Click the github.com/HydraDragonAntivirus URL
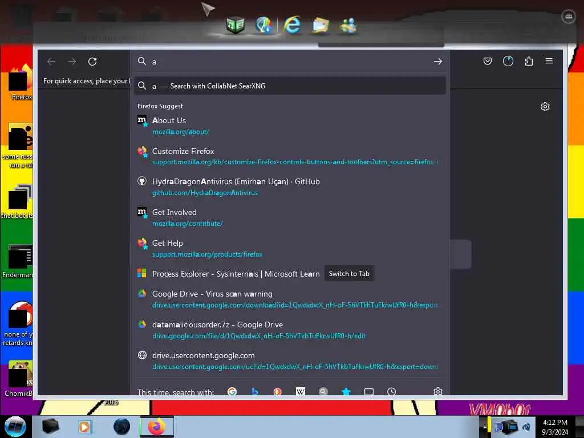This screenshot has height=438, width=584. coord(205,193)
